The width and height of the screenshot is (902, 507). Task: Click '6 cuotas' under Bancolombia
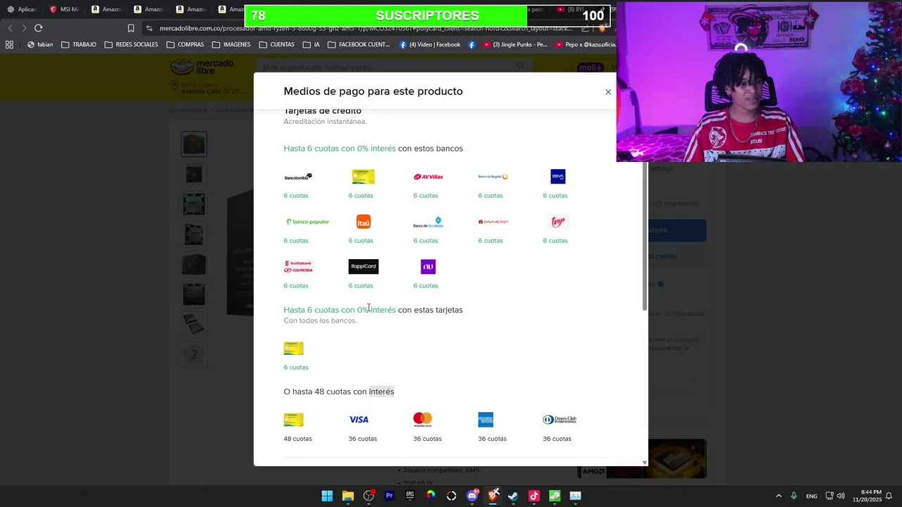(296, 196)
